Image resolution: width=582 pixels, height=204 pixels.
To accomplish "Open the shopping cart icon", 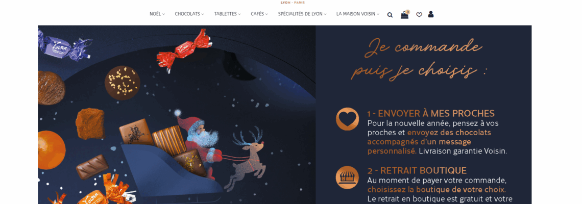I will pyautogui.click(x=404, y=15).
